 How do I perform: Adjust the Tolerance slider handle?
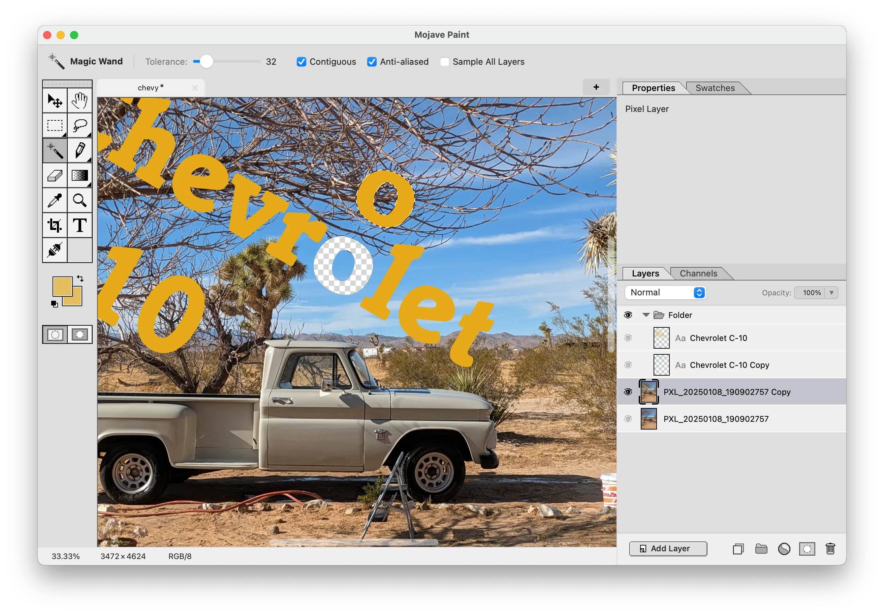[x=207, y=62]
